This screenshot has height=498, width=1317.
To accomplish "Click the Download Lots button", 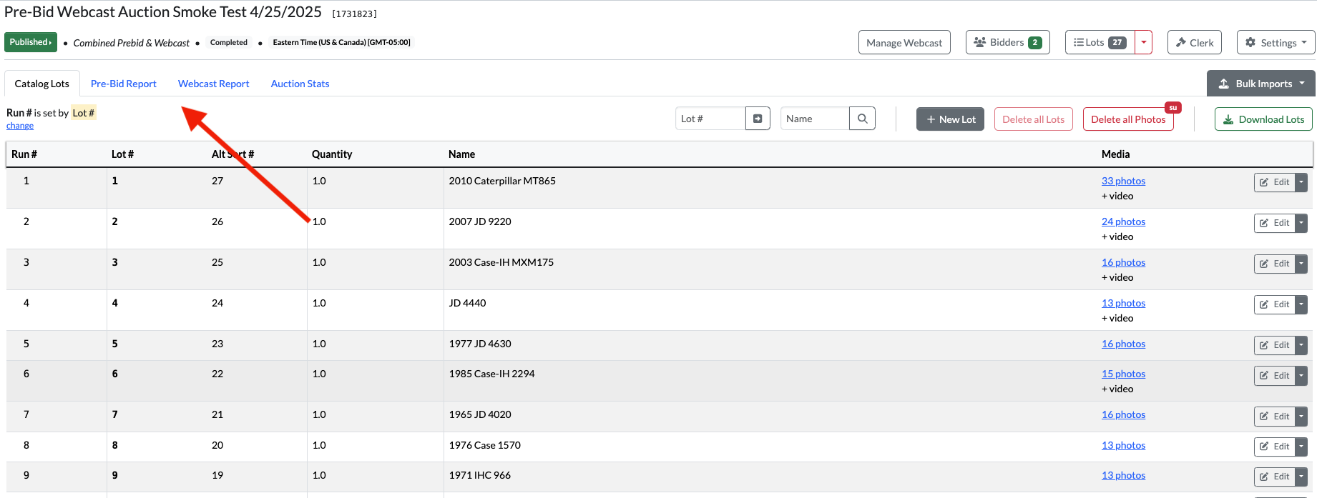I will pyautogui.click(x=1263, y=119).
